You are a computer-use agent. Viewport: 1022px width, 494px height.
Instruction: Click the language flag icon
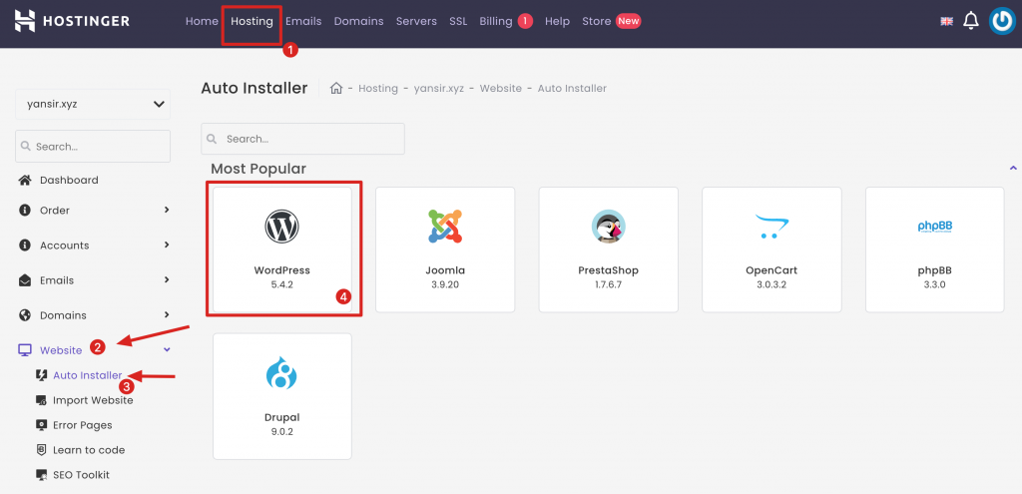[x=946, y=21]
